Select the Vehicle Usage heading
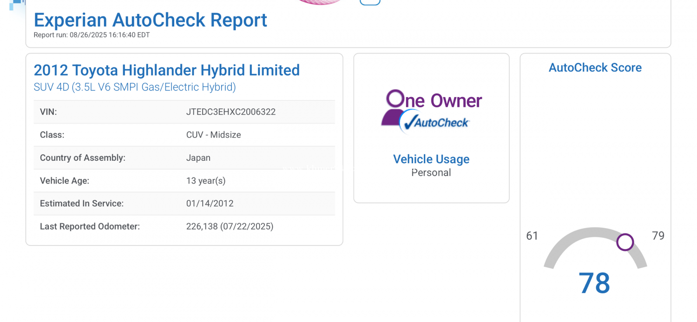Image resolution: width=697 pixels, height=322 pixels. pyautogui.click(x=431, y=159)
